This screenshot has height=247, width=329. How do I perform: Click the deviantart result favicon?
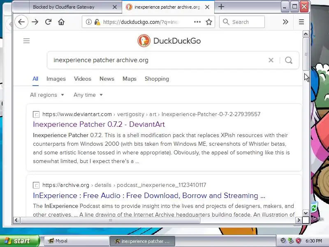(36, 114)
